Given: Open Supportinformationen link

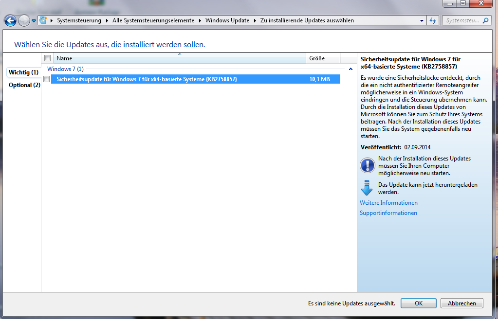Looking at the screenshot, I should (388, 213).
